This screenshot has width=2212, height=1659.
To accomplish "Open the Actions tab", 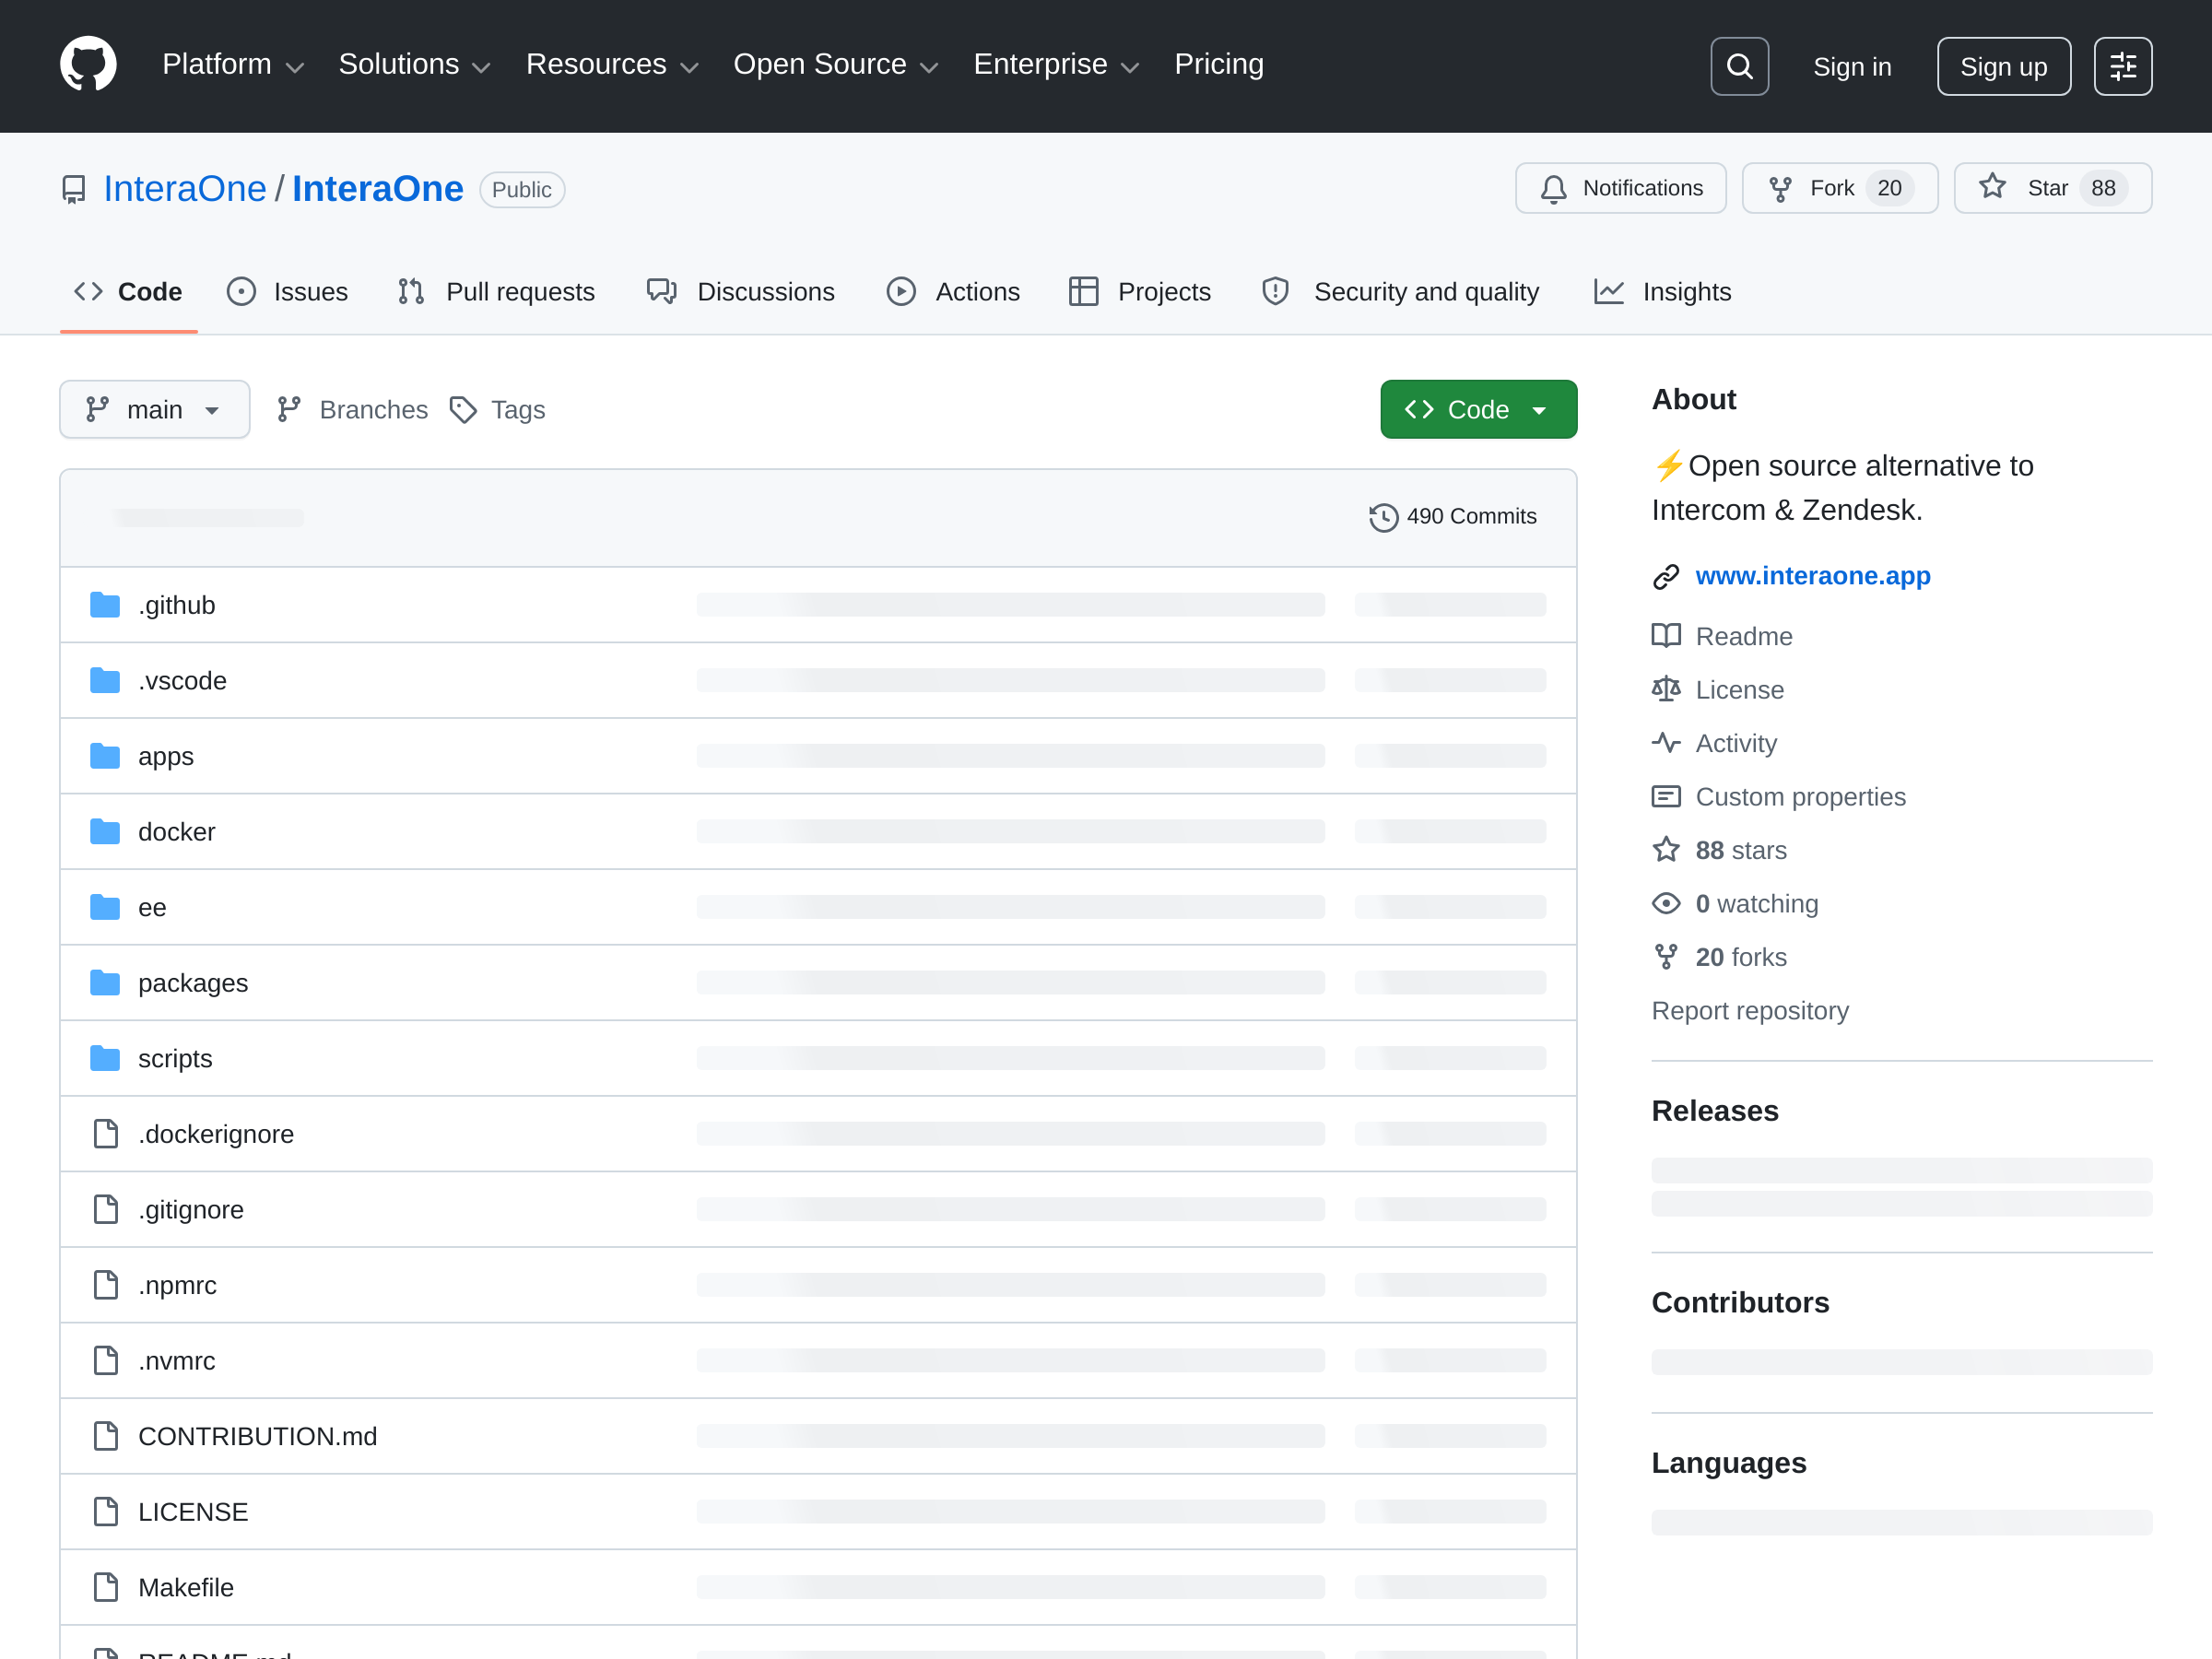I will click(x=953, y=292).
